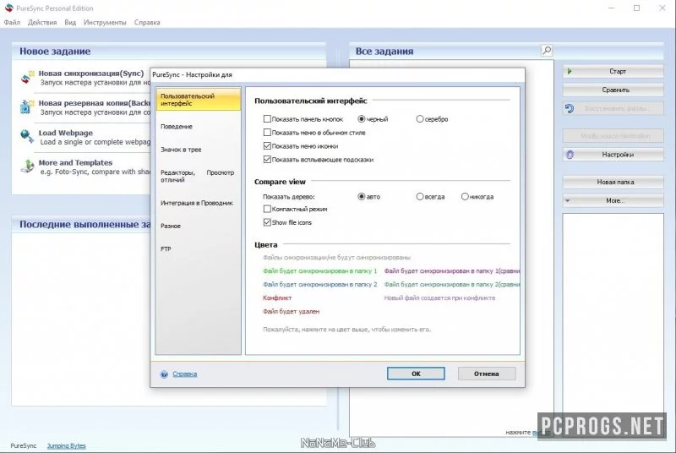This screenshot has height=453, width=676.
Task: Click the OK button in settings dialog
Action: tap(416, 374)
